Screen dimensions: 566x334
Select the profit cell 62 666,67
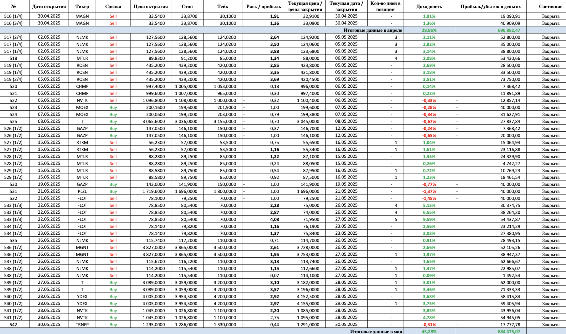click(491, 261)
